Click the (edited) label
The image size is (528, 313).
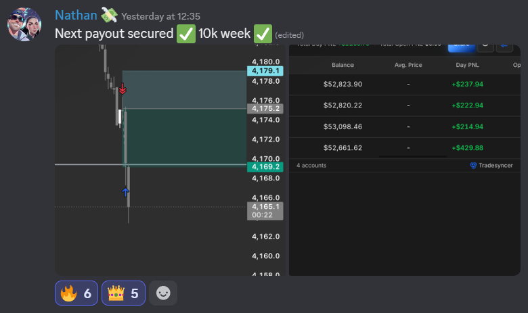click(289, 35)
